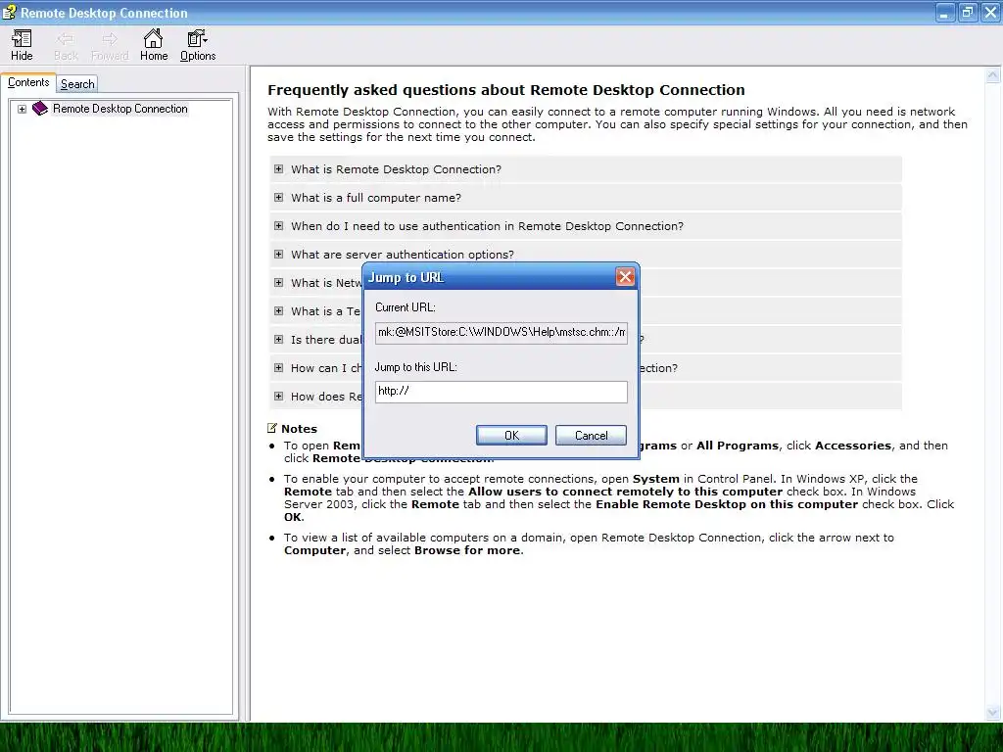Click OK in Jump to URL dialog

(x=511, y=436)
